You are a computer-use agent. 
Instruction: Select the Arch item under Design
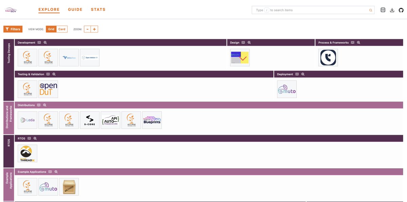tap(240, 58)
